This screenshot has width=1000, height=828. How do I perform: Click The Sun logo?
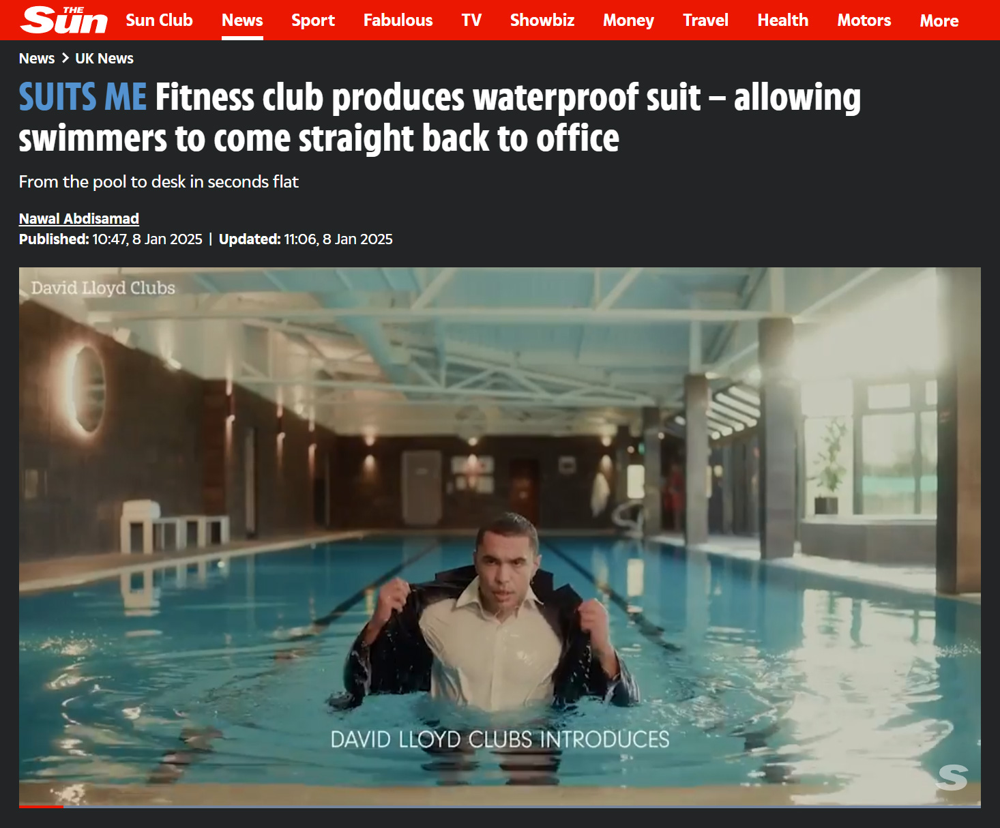[x=64, y=20]
